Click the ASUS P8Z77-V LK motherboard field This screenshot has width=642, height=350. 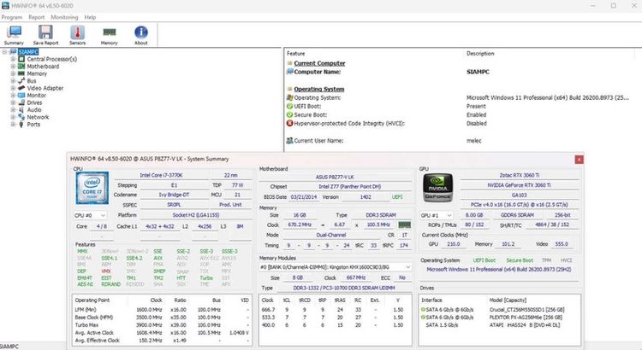[x=335, y=177]
